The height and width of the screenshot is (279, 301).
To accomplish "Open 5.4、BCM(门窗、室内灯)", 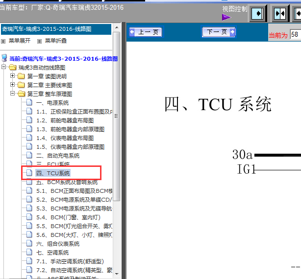I will [x=68, y=217].
